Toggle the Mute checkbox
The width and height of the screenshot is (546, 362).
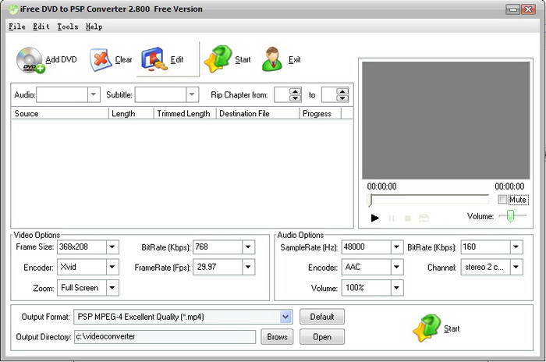502,199
